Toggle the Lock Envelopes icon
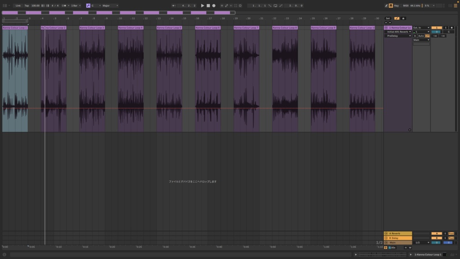Screen dimensions: 460x259 coord(403,18)
